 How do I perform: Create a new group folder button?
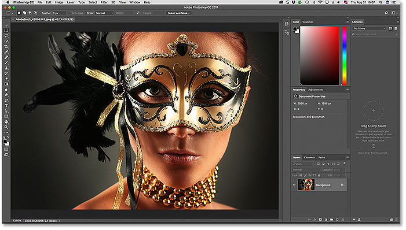[331, 220]
